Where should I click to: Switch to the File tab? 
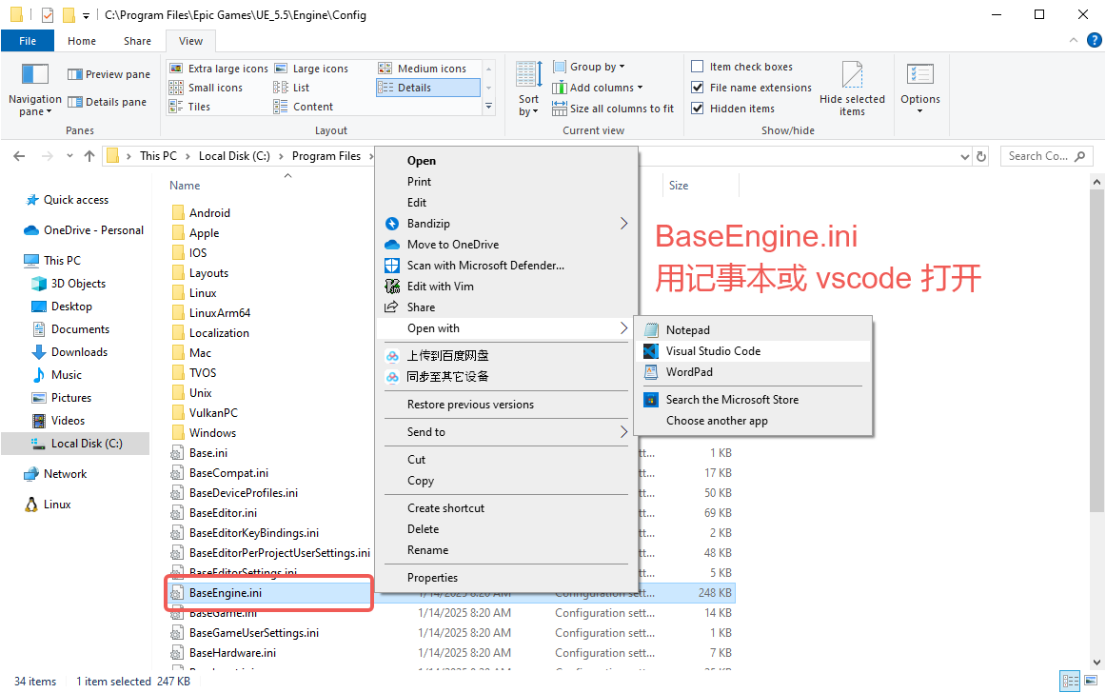(28, 41)
